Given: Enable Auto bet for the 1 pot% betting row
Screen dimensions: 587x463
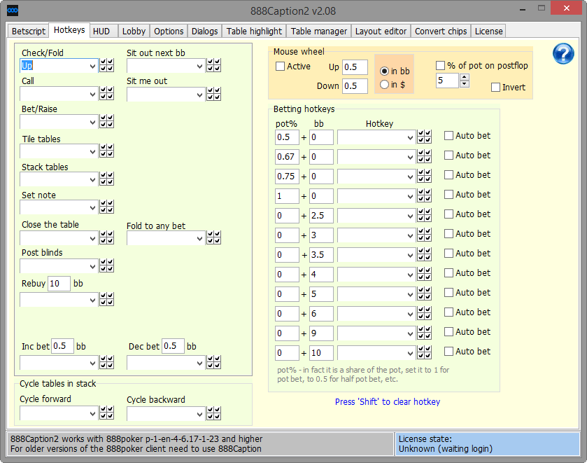Looking at the screenshot, I should [x=448, y=195].
